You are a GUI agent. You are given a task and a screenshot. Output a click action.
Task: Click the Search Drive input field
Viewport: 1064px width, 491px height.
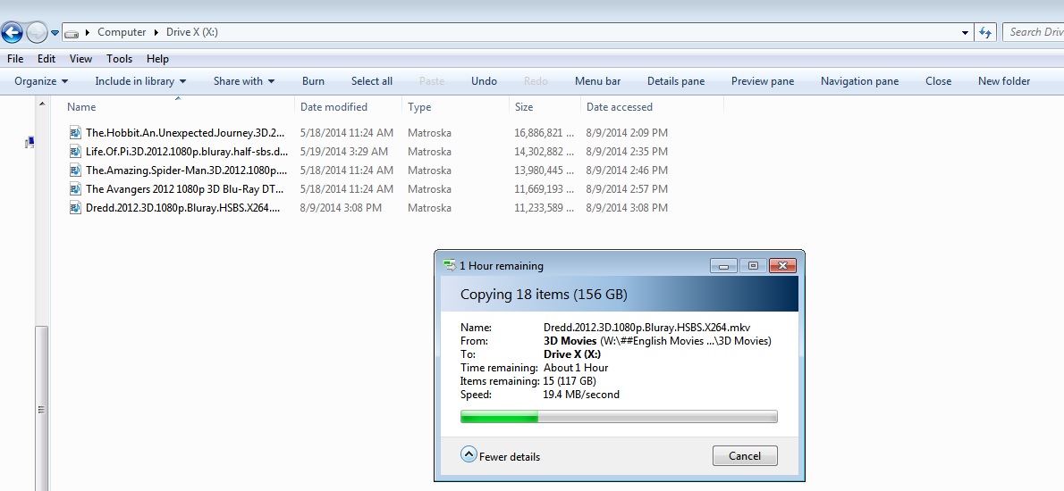pyautogui.click(x=1034, y=32)
